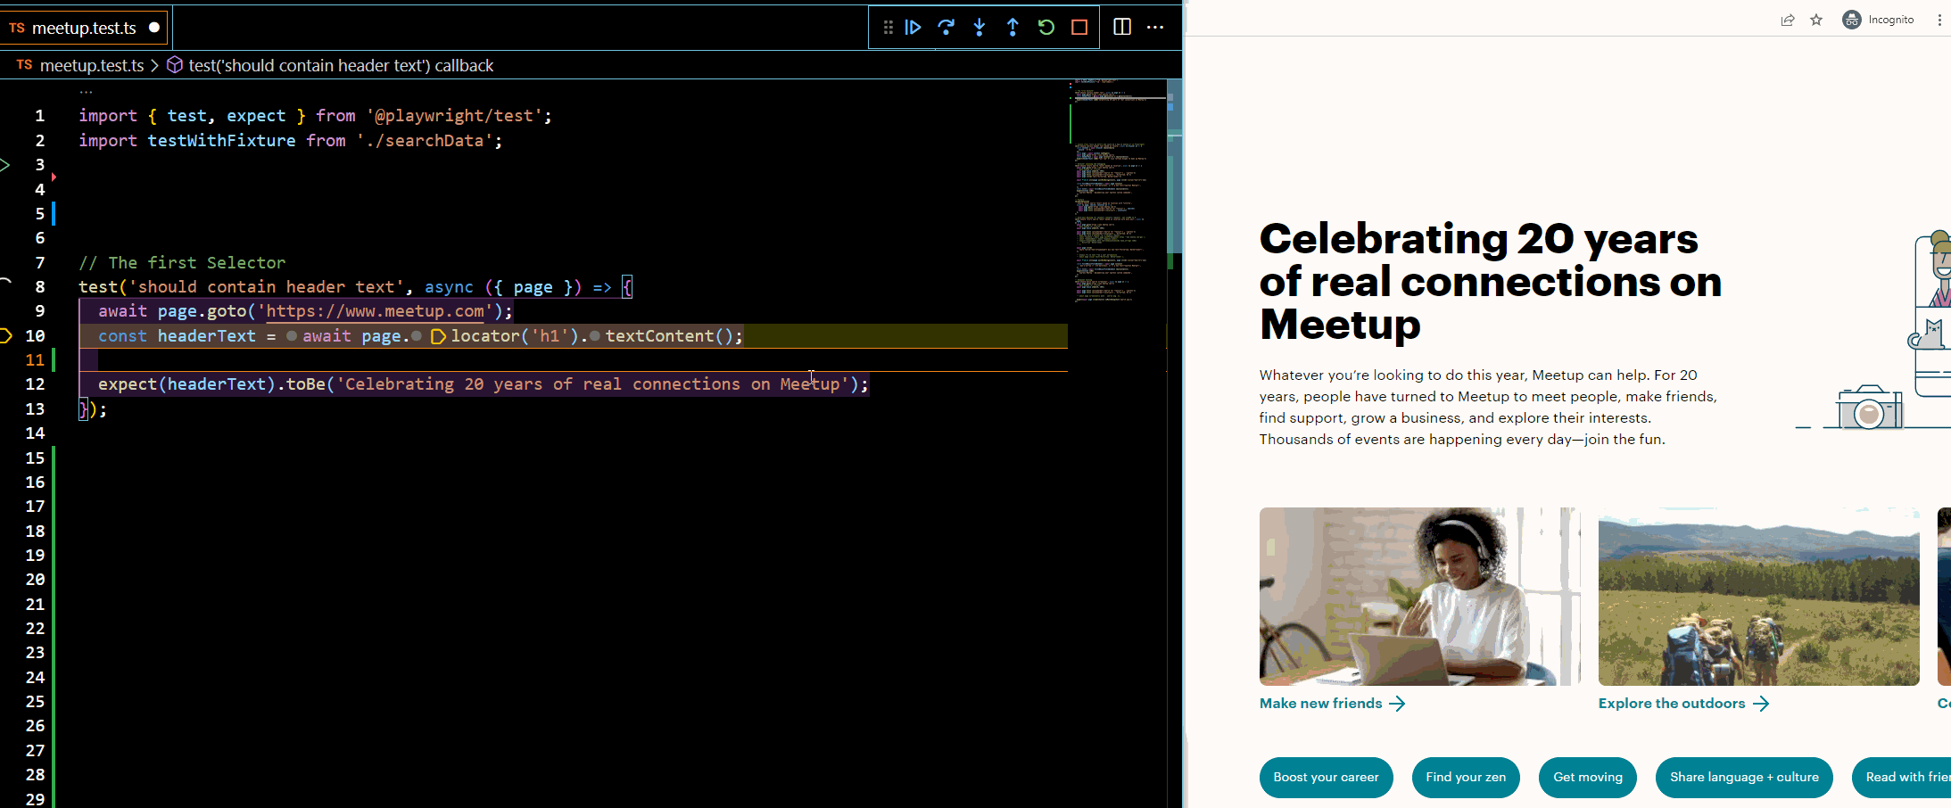Click the test callback breadcrumb item

click(x=341, y=65)
